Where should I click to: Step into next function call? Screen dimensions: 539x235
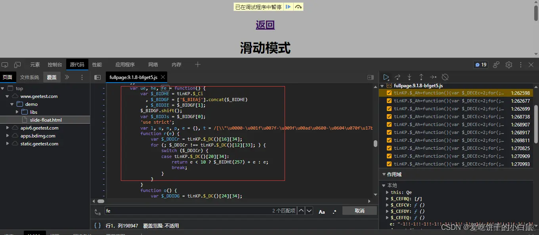click(409, 77)
